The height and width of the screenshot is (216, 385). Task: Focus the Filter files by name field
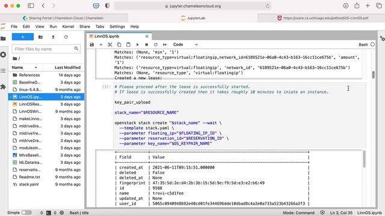tap(46, 49)
